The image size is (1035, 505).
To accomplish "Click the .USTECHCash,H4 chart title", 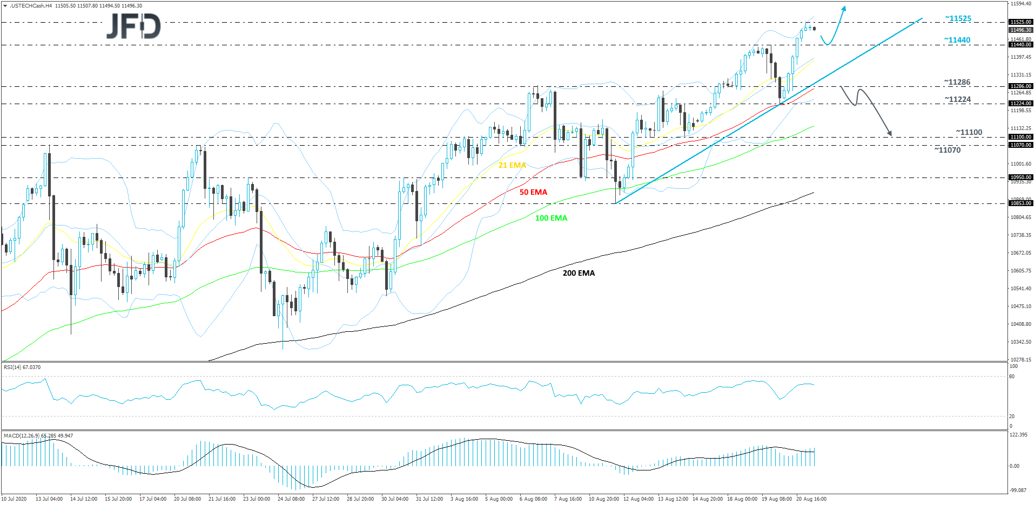I will (x=31, y=5).
